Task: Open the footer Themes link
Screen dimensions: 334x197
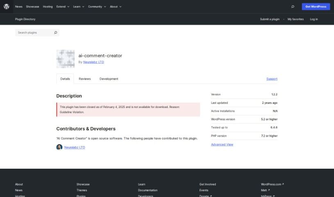Action: [x=82, y=190]
